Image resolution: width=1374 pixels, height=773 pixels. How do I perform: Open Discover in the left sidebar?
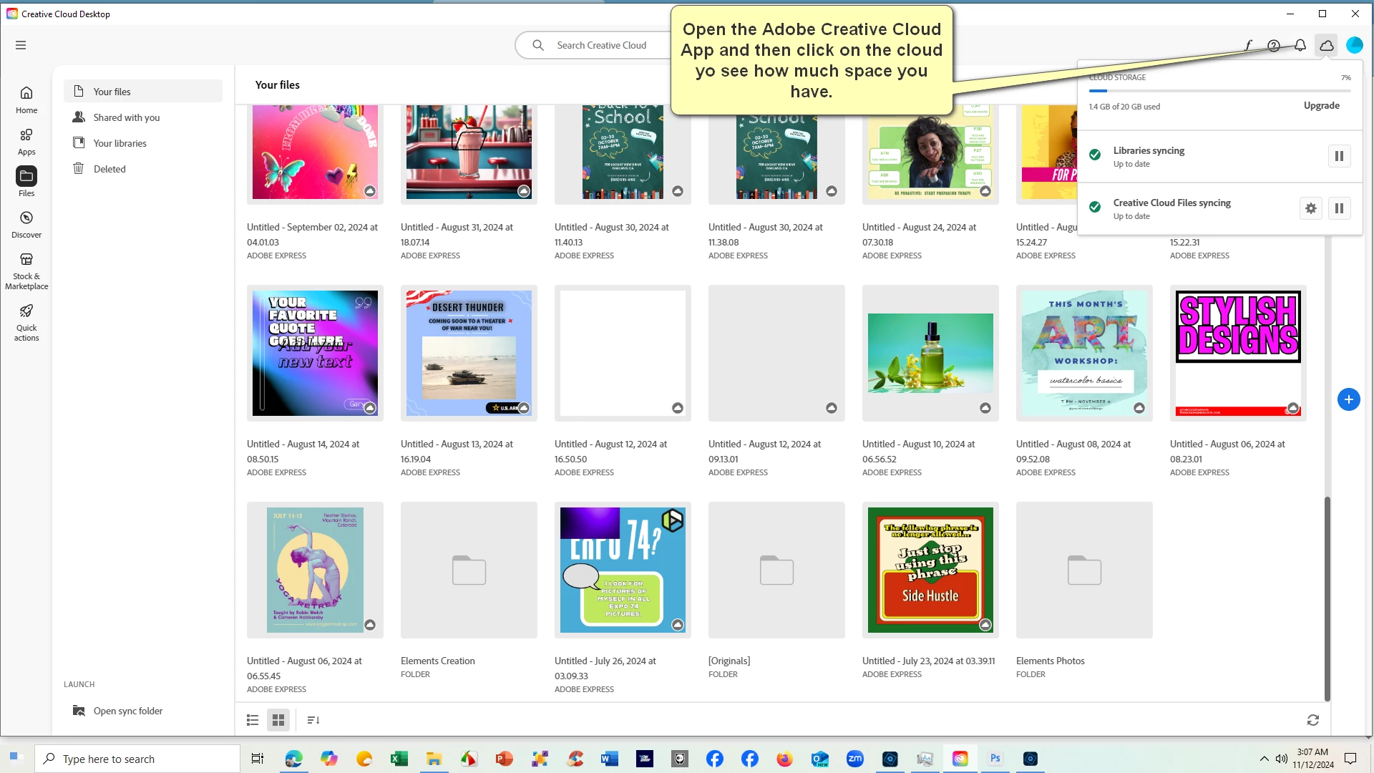pos(26,224)
